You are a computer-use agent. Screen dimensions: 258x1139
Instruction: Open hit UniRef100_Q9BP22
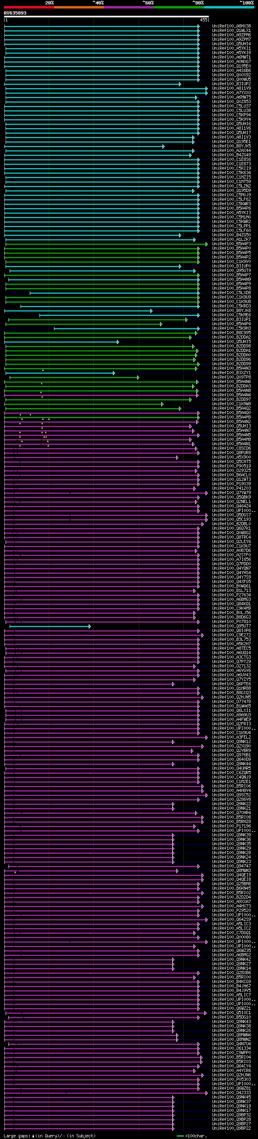tap(231, 1128)
